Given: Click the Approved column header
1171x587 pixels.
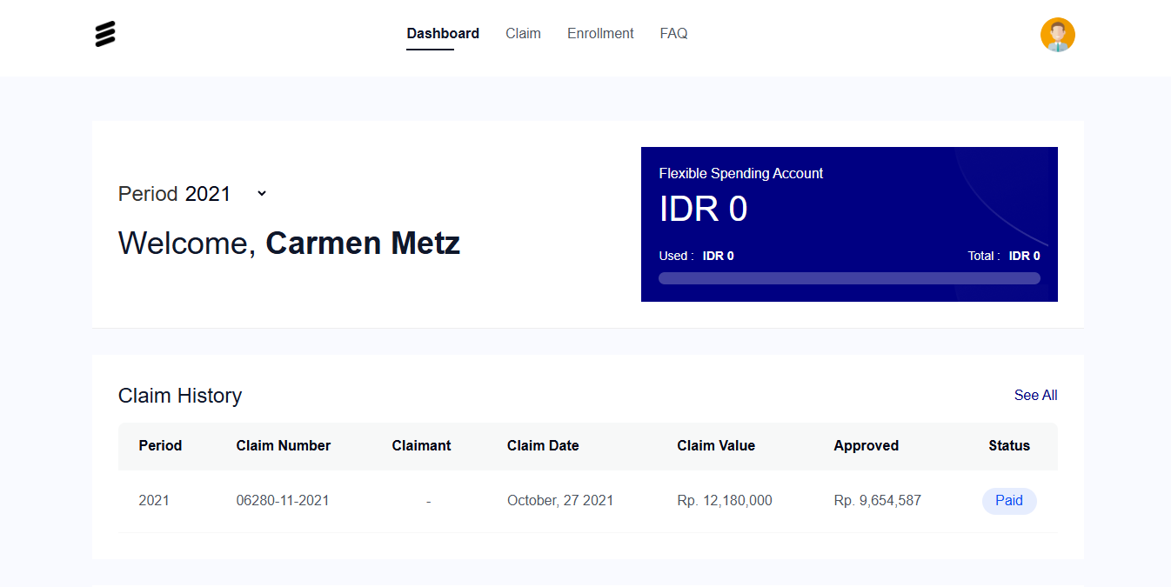Looking at the screenshot, I should click(866, 445).
